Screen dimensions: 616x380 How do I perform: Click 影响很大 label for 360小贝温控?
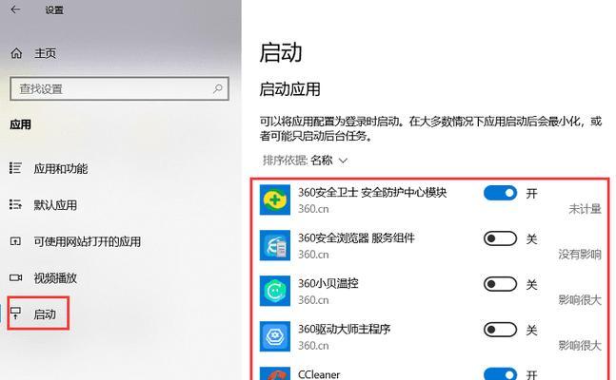coord(580,300)
